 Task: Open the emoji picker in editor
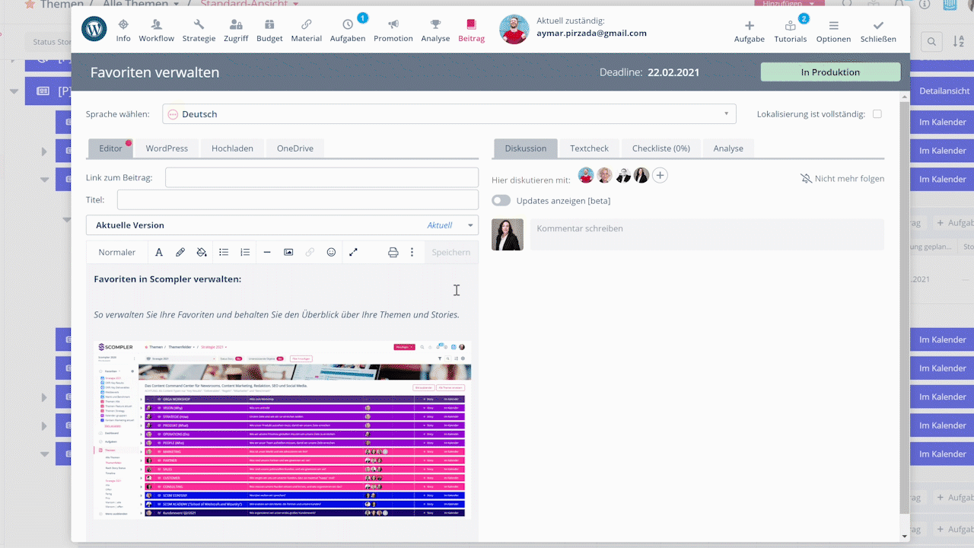click(331, 252)
